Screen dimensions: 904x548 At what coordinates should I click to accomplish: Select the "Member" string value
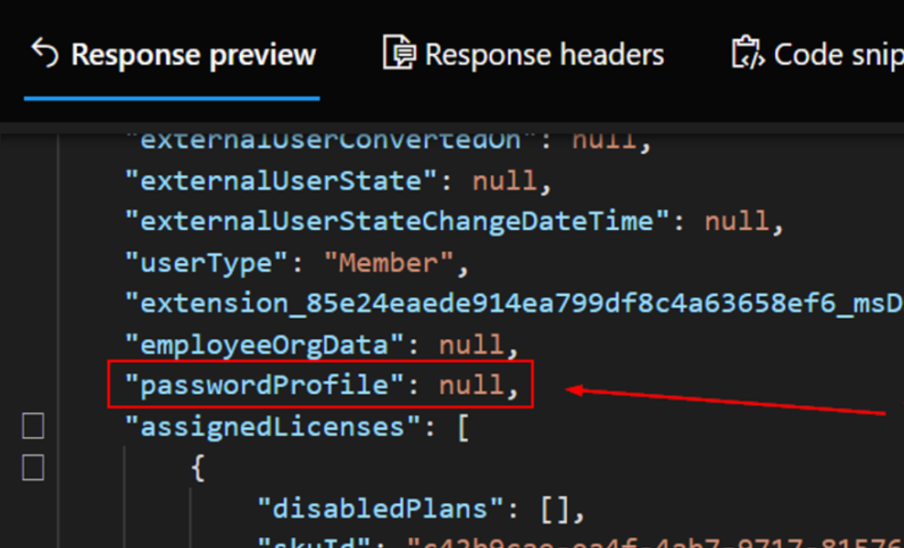pyautogui.click(x=388, y=263)
